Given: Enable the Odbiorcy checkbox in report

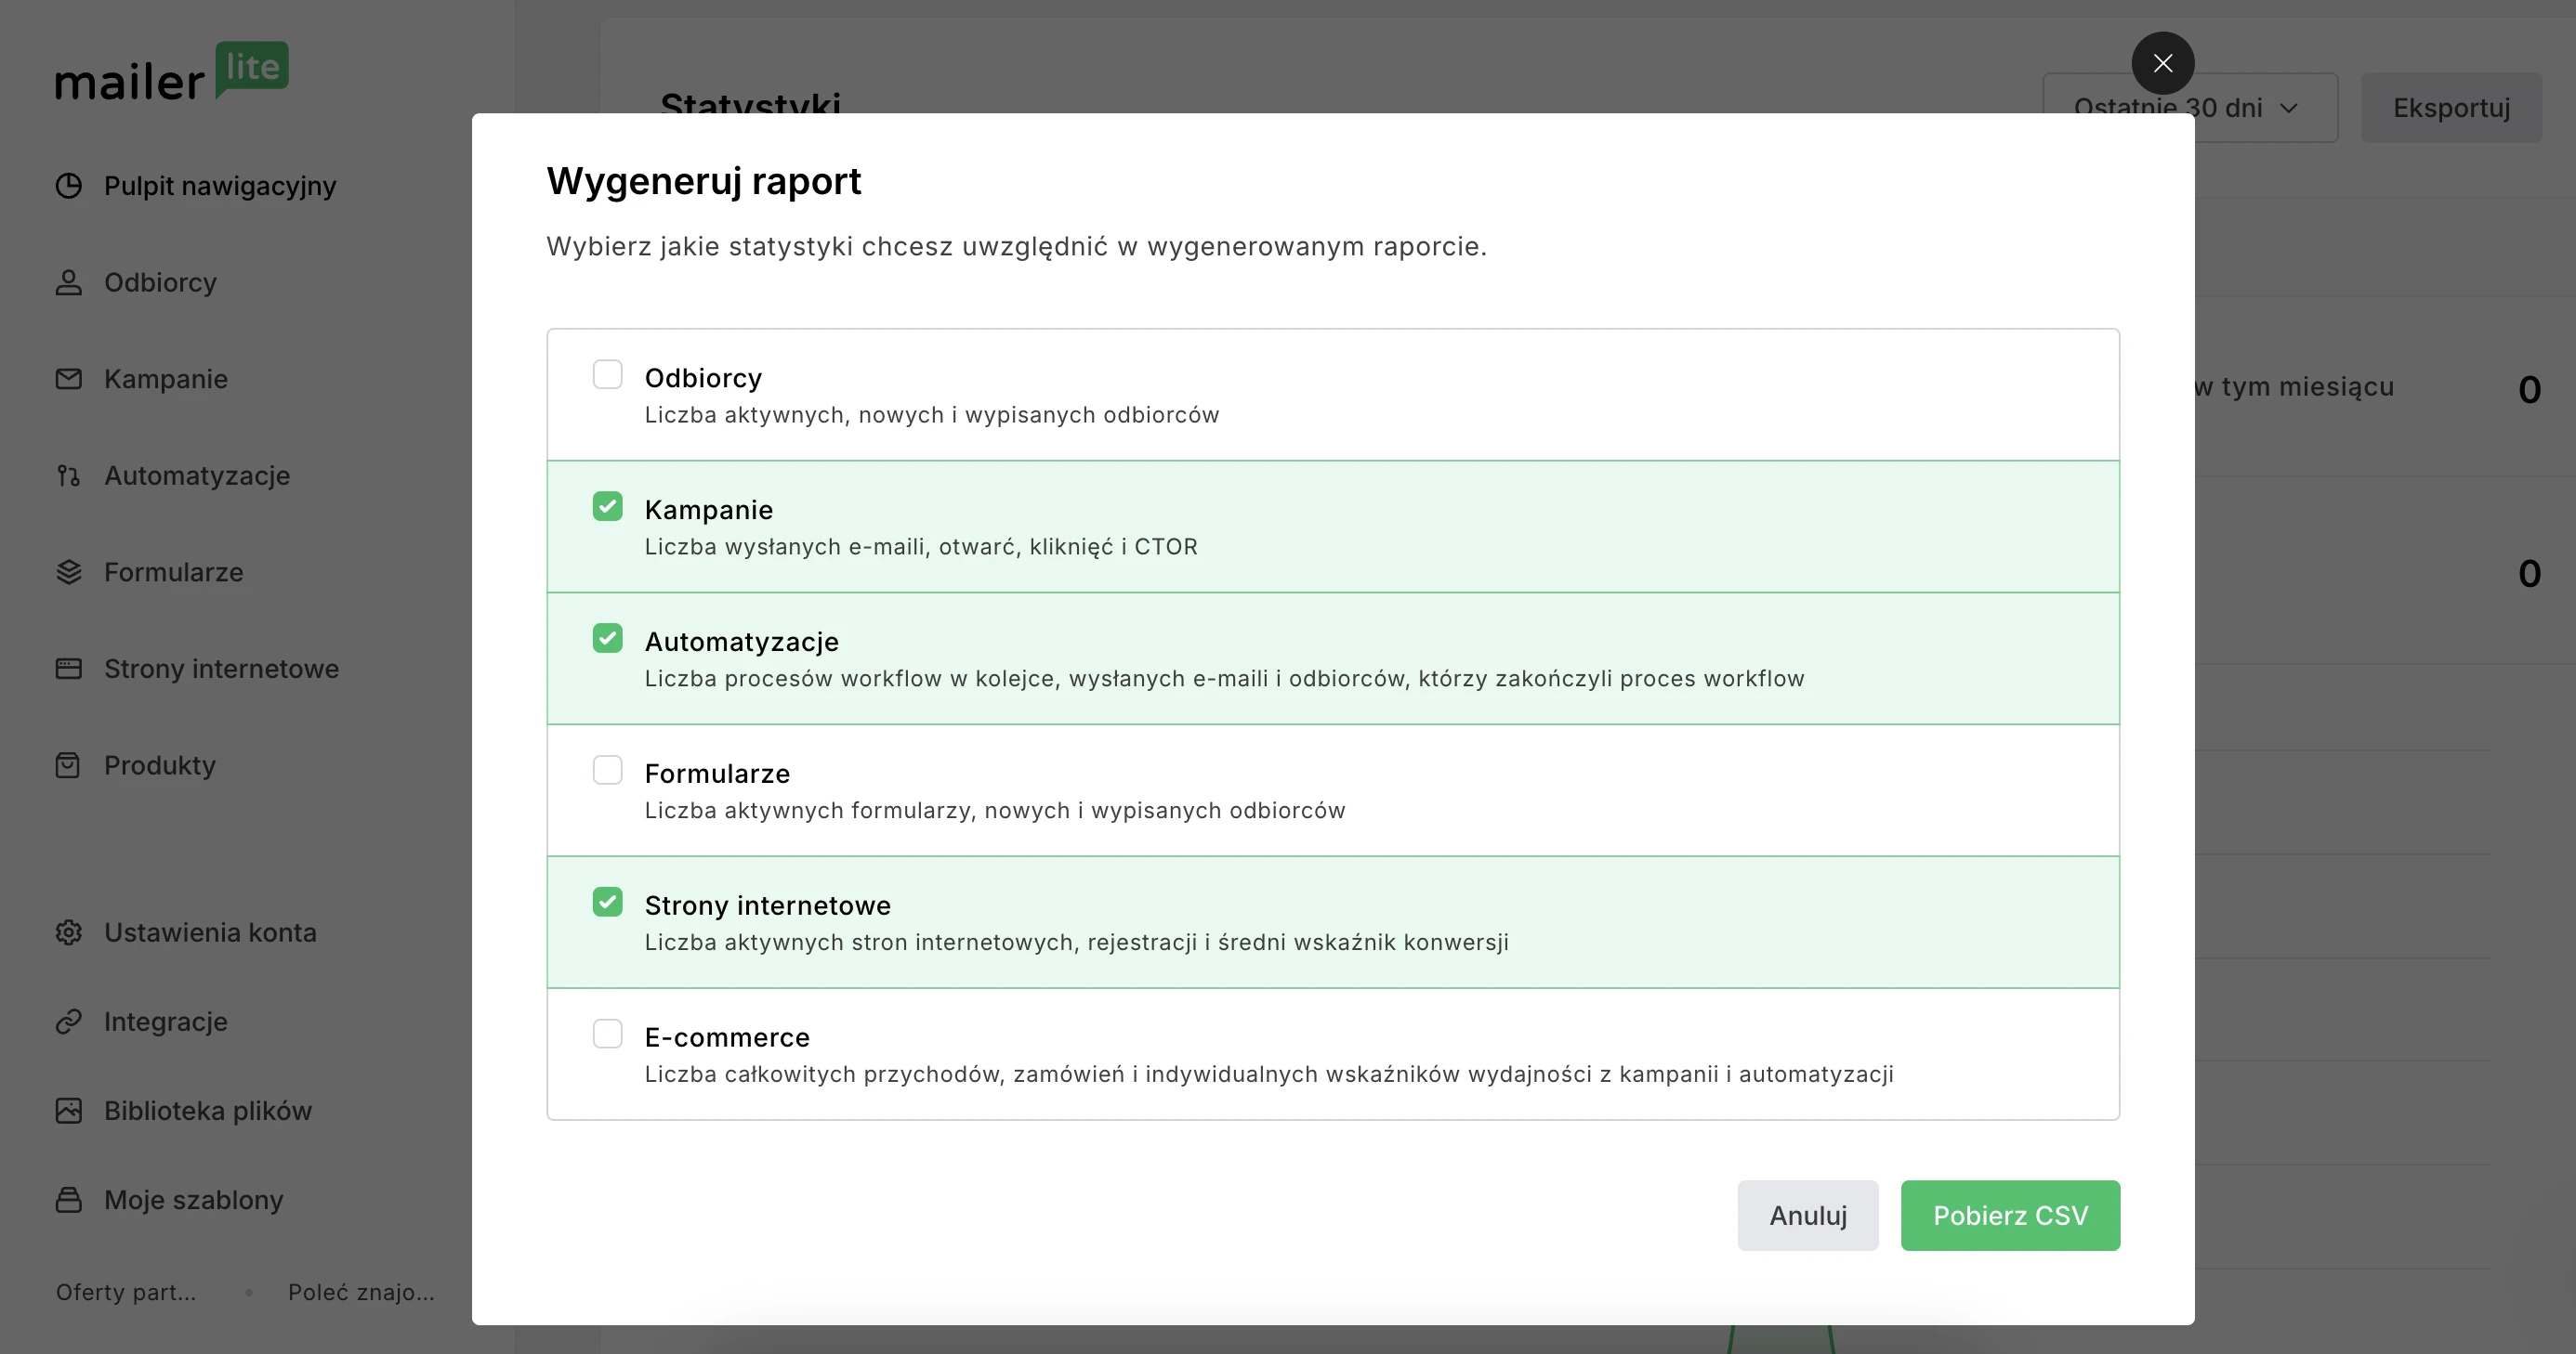Looking at the screenshot, I should pyautogui.click(x=607, y=375).
